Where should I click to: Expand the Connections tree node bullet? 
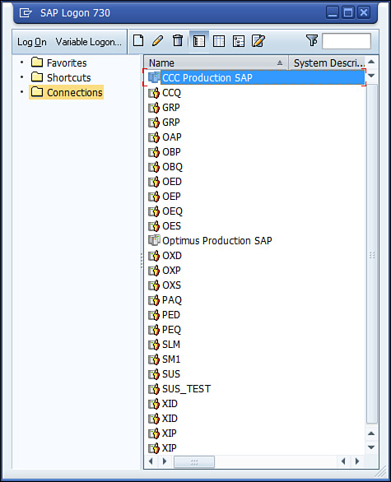point(21,91)
